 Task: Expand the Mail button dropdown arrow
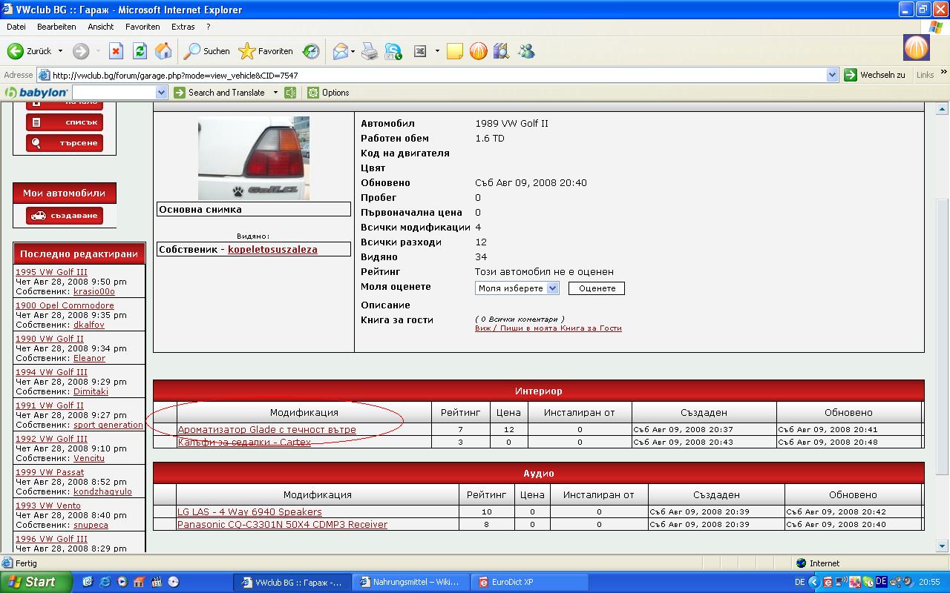(x=353, y=51)
